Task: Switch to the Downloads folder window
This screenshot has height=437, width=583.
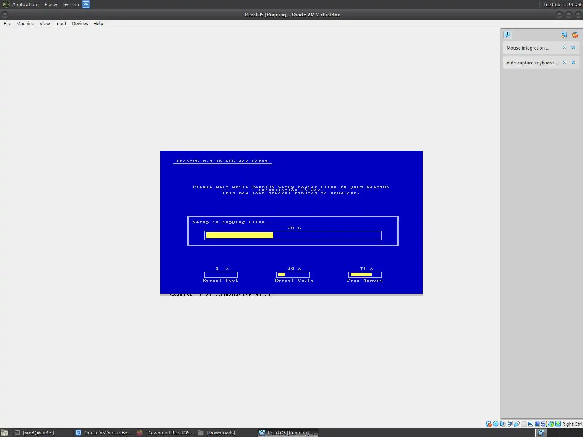Action: 227,433
